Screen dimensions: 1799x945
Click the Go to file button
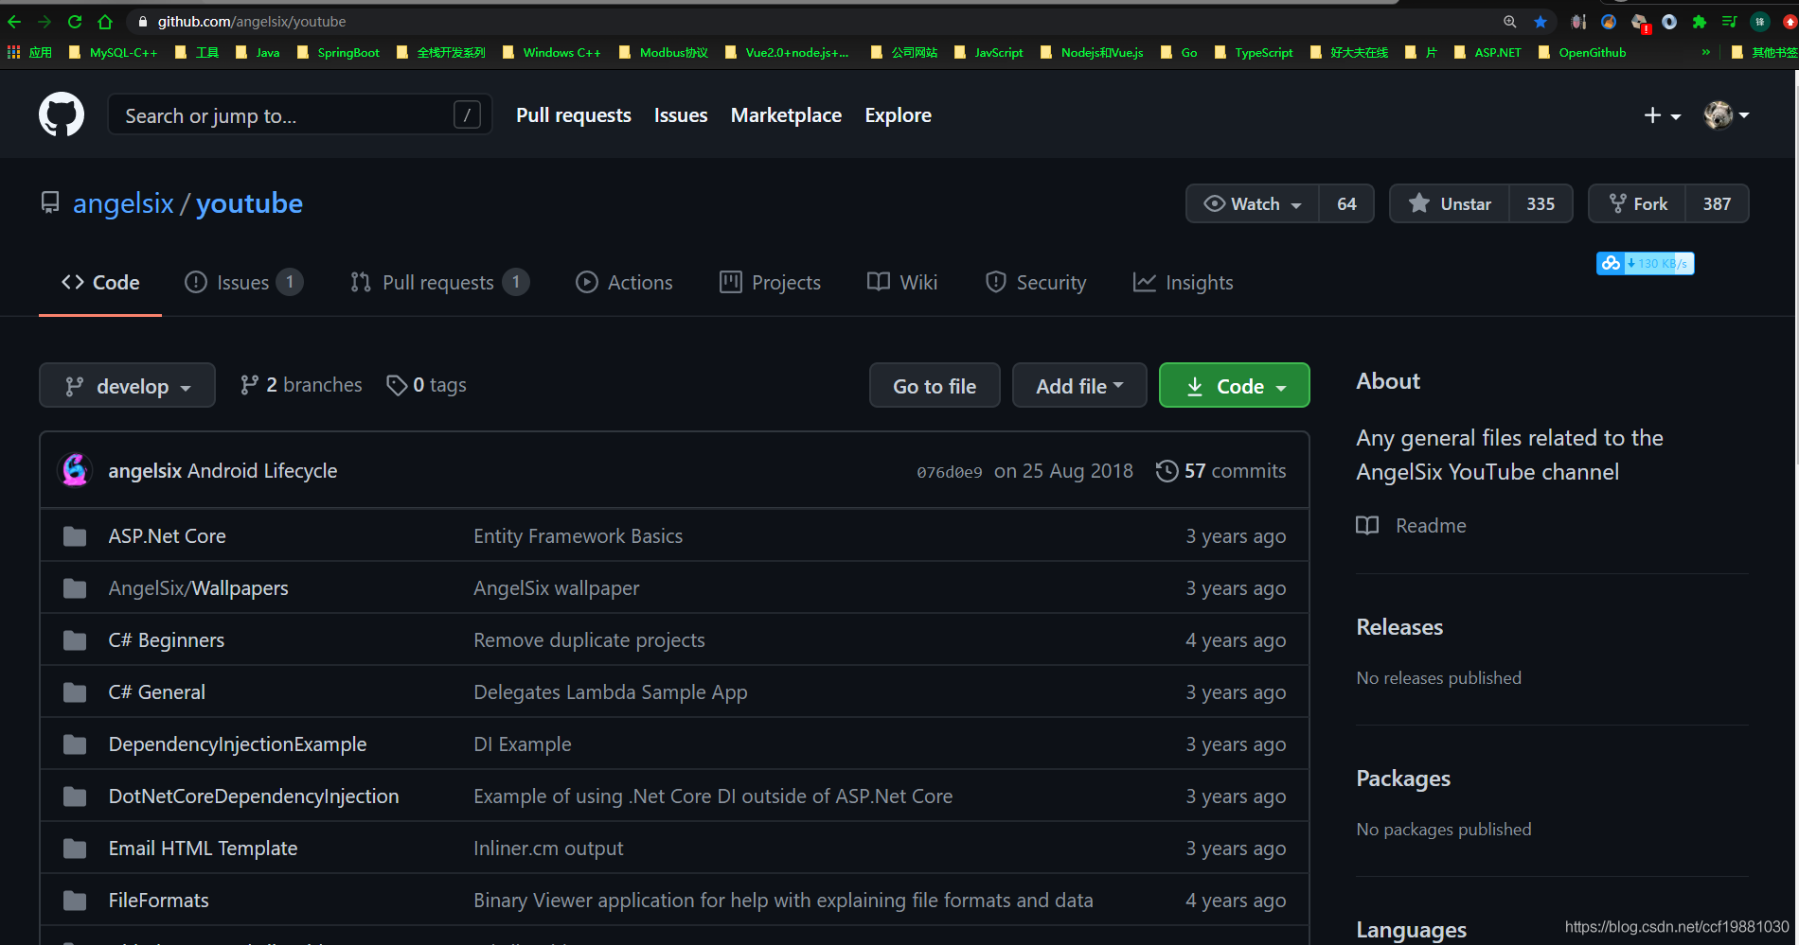click(935, 385)
